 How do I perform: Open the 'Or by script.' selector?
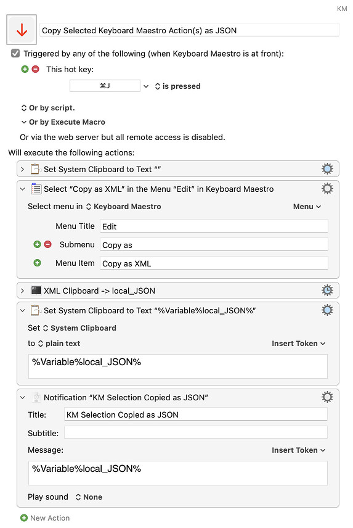[x=47, y=108]
